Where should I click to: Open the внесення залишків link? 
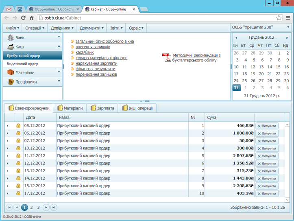tap(92, 47)
